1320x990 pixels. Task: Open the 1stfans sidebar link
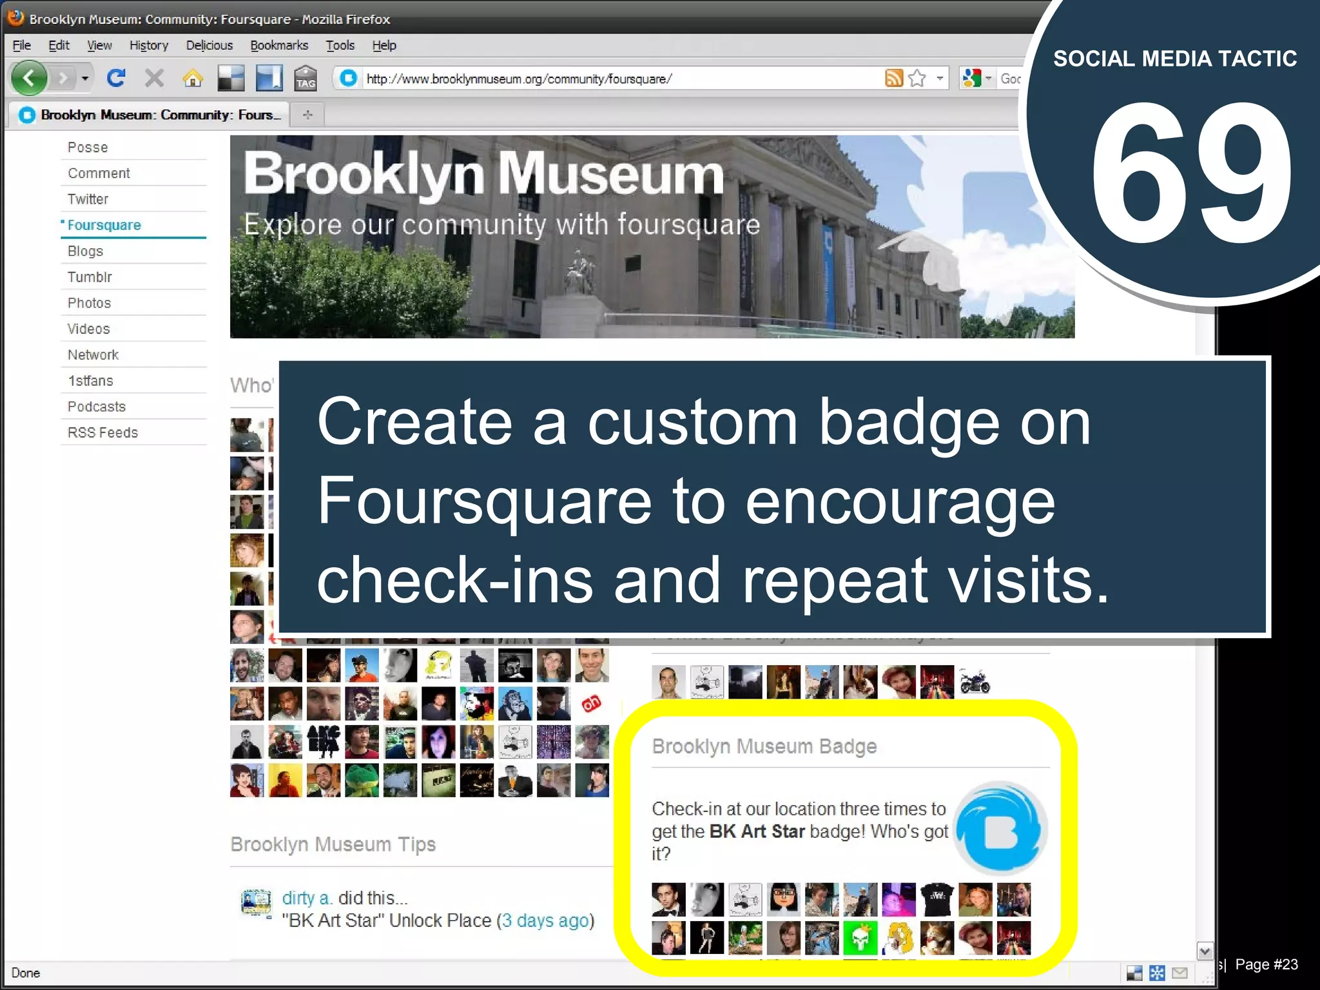[90, 381]
